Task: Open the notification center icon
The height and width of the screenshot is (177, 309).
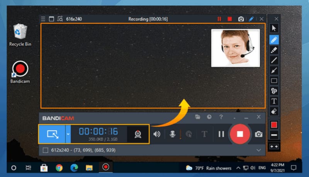Action: click(x=294, y=168)
